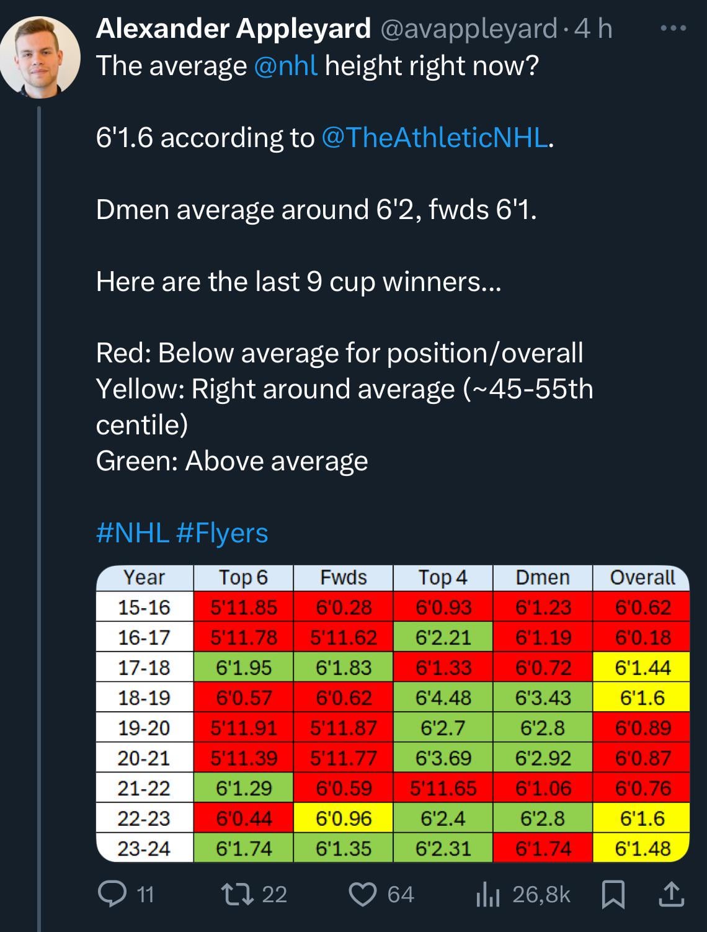Image resolution: width=707 pixels, height=932 pixels.
Task: Tap the green 6'4.48 Top 4 cell
Action: [443, 697]
